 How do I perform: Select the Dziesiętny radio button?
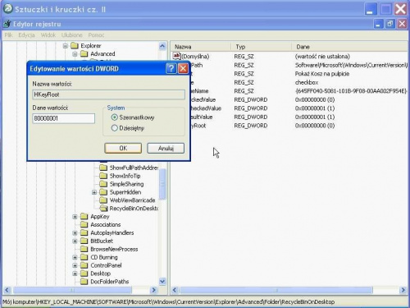[x=115, y=128]
